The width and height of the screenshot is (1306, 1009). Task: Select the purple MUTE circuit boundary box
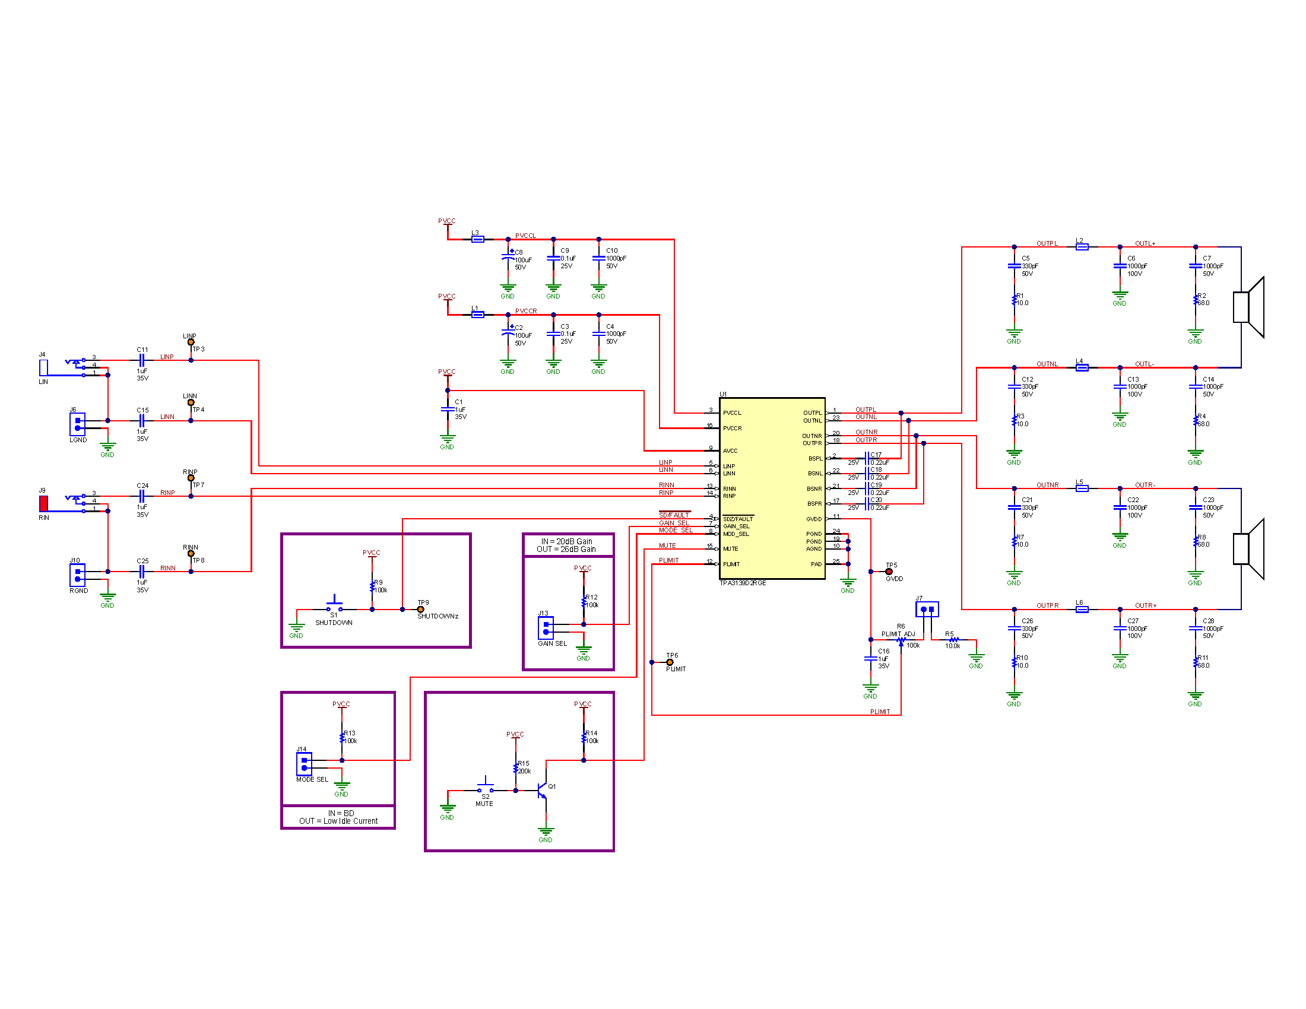pos(520,771)
